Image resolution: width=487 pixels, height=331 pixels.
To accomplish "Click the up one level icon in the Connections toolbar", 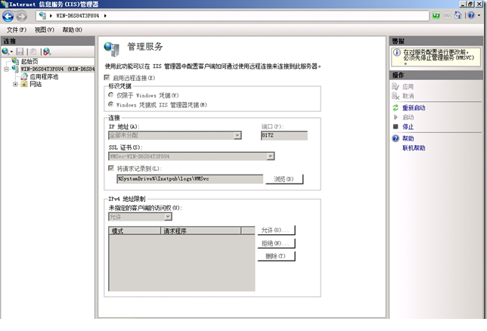I will 33,51.
